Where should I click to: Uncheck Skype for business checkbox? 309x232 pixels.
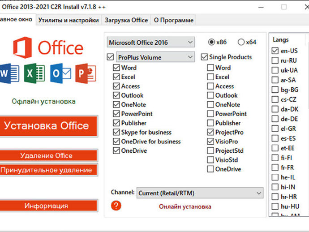pos(116,132)
